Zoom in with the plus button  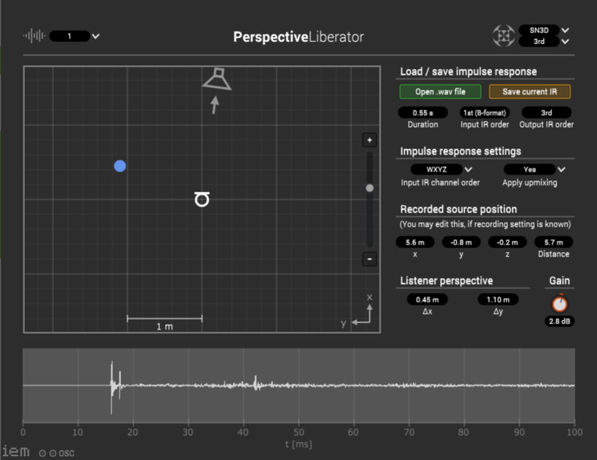(370, 140)
